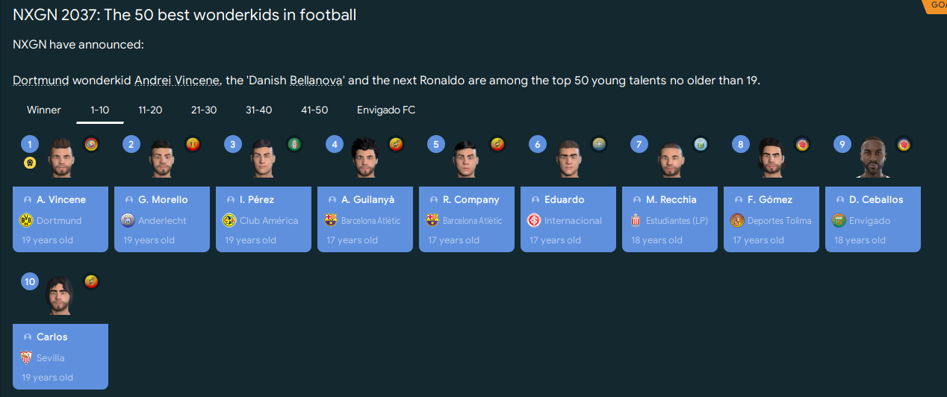Click the rank 10 number badge
This screenshot has height=397, width=947.
(30, 281)
